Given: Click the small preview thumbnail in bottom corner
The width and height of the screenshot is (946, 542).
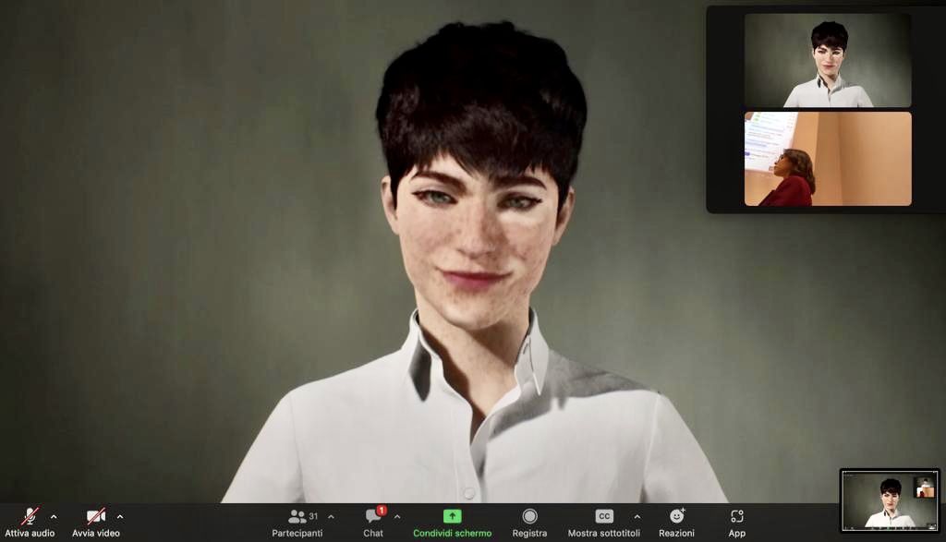Looking at the screenshot, I should coord(890,500).
